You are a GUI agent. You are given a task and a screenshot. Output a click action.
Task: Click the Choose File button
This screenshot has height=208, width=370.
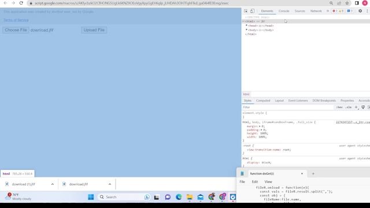coord(16,30)
